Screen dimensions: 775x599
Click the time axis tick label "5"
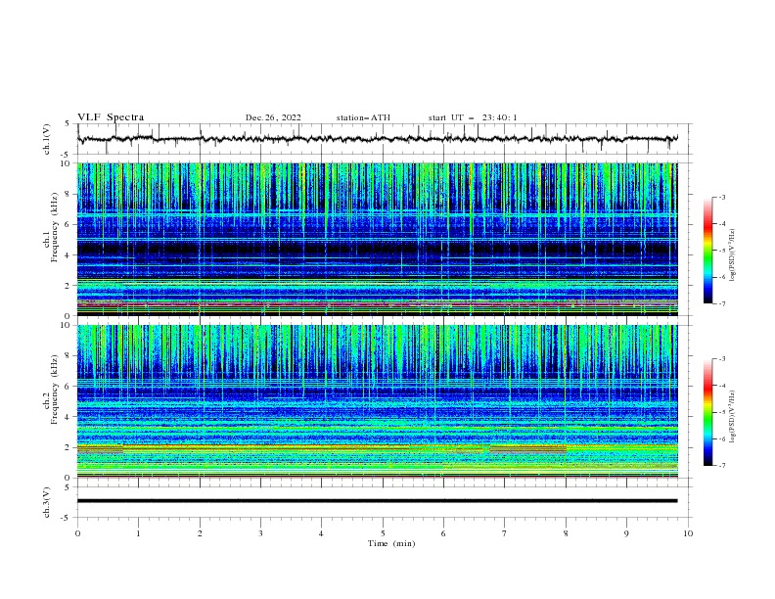click(x=383, y=533)
